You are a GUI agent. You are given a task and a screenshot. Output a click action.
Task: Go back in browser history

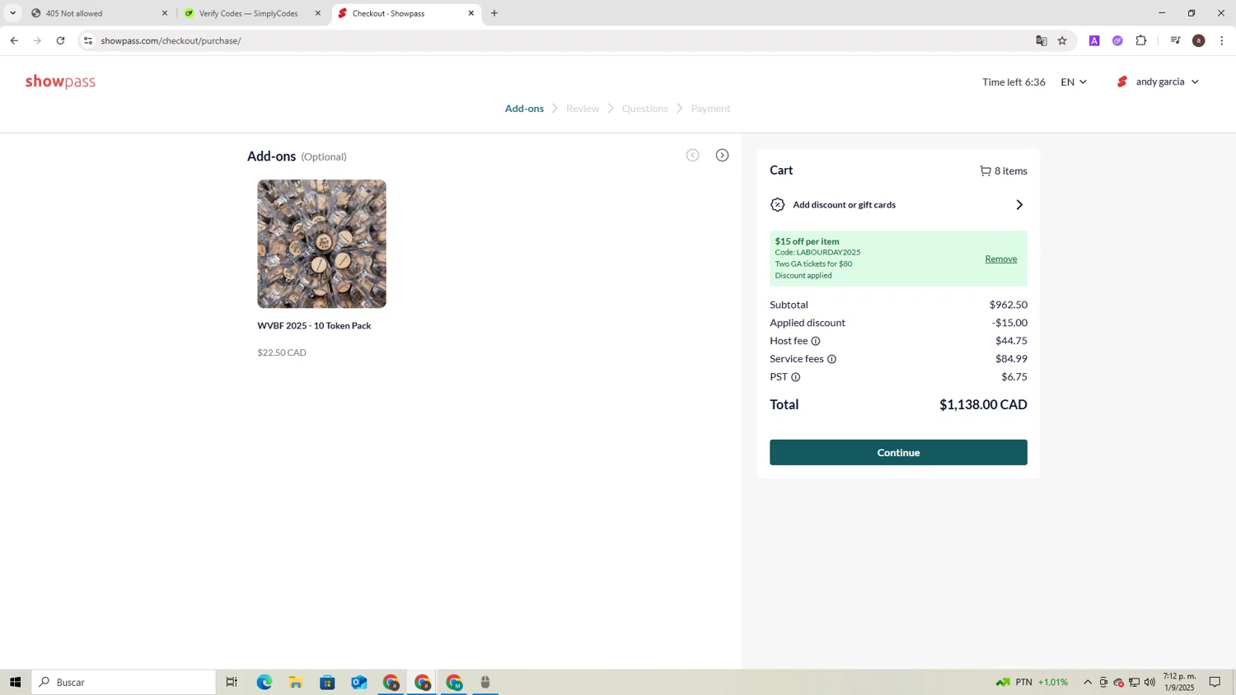point(14,40)
